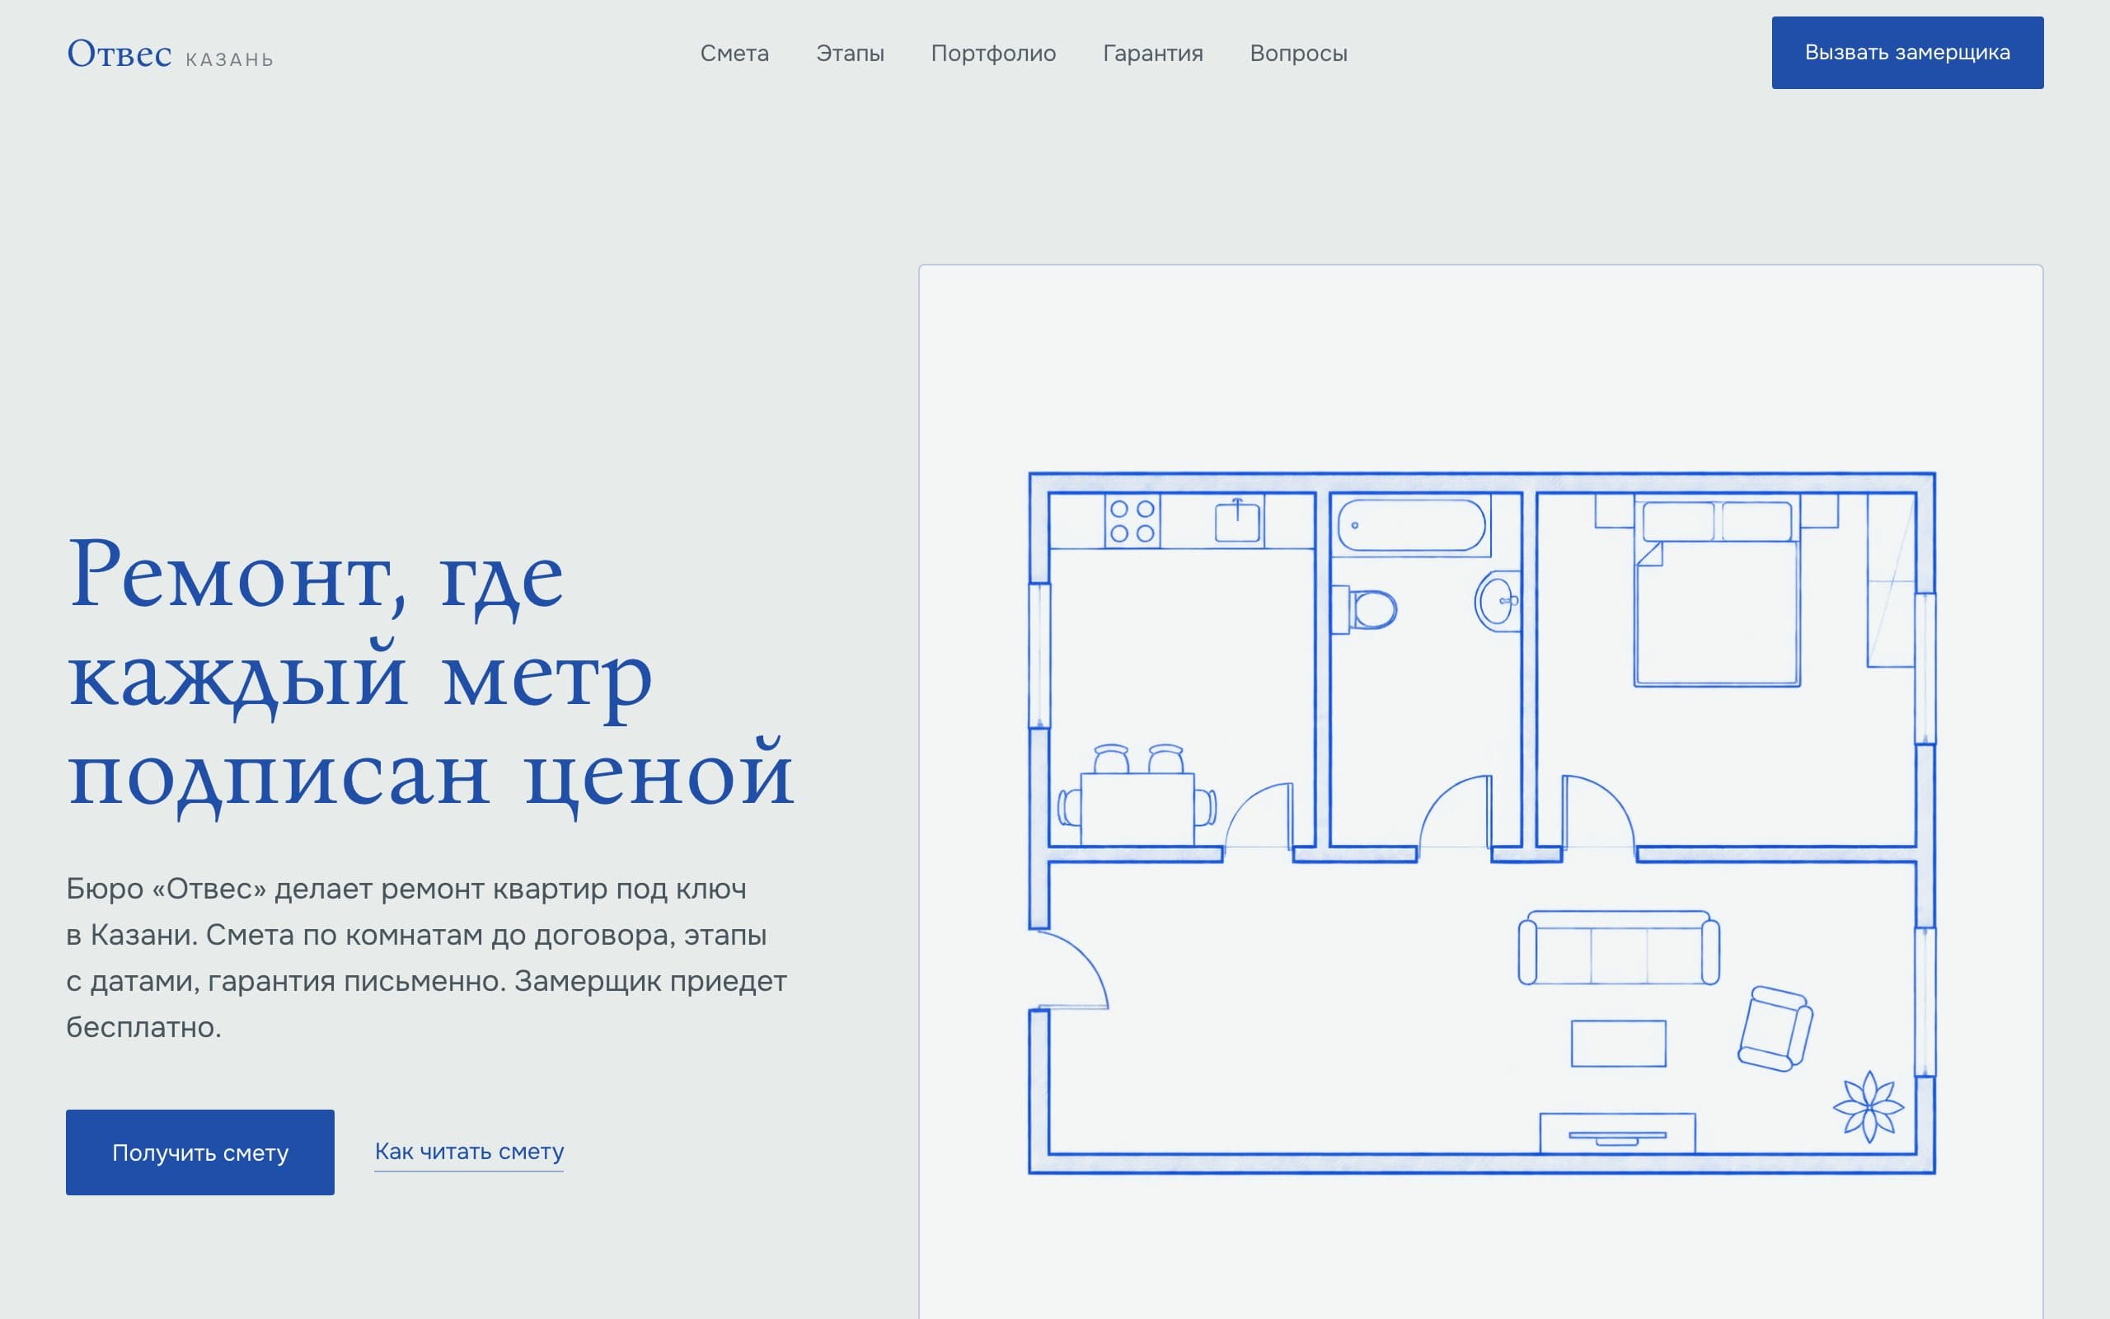This screenshot has height=1319, width=2110.
Task: Open the Вопросы navigation link
Action: pos(1298,54)
